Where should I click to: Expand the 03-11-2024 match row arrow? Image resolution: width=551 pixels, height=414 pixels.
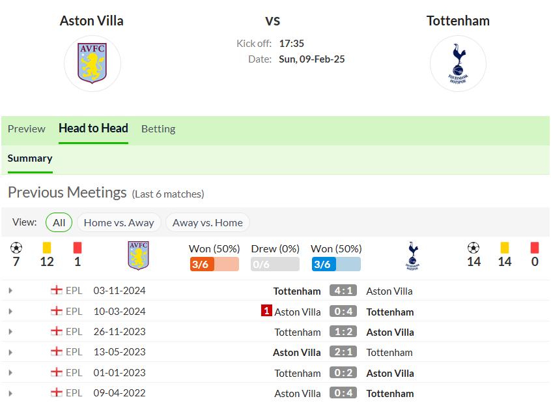tap(10, 291)
